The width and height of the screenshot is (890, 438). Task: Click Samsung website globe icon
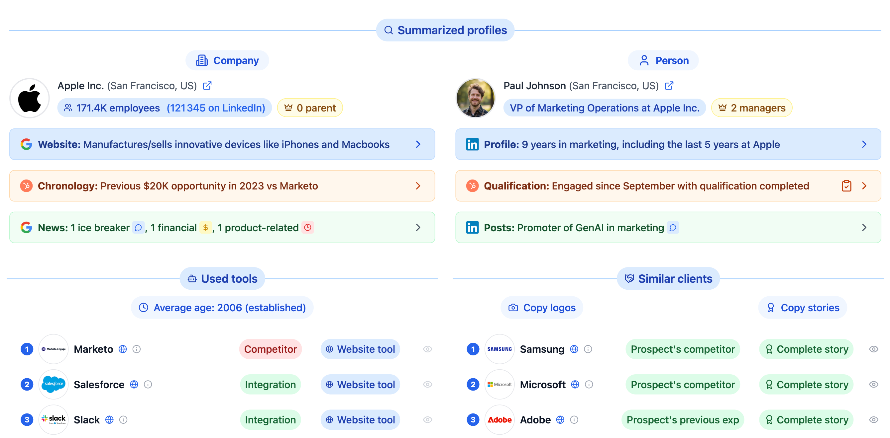[574, 349]
